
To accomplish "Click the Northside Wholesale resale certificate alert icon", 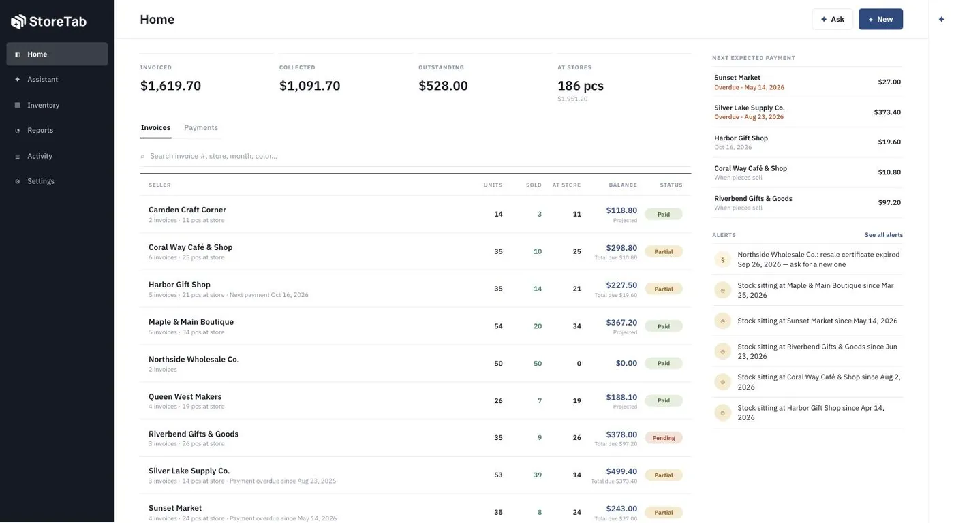I will pyautogui.click(x=723, y=259).
